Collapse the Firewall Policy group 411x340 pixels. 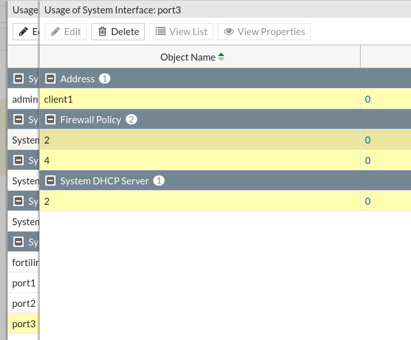click(49, 120)
